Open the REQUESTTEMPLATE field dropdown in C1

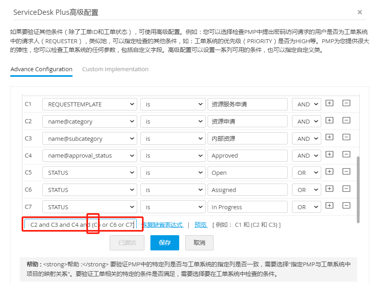coord(90,104)
